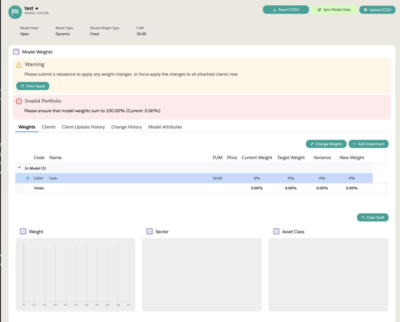
Task: Select the blue square on CASH row
Action: 28,178
